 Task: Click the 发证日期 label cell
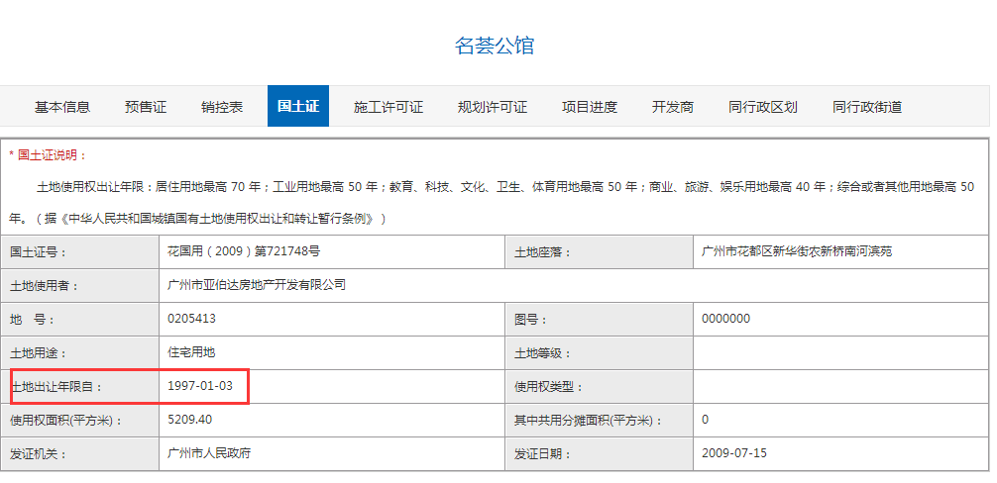[x=600, y=454]
